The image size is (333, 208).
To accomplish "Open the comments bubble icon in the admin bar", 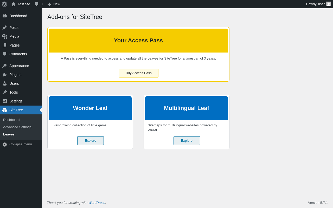I will click(36, 4).
